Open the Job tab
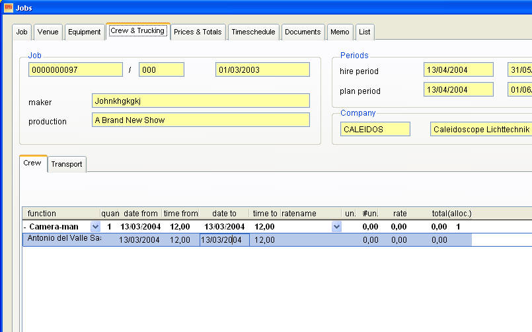 click(22, 32)
